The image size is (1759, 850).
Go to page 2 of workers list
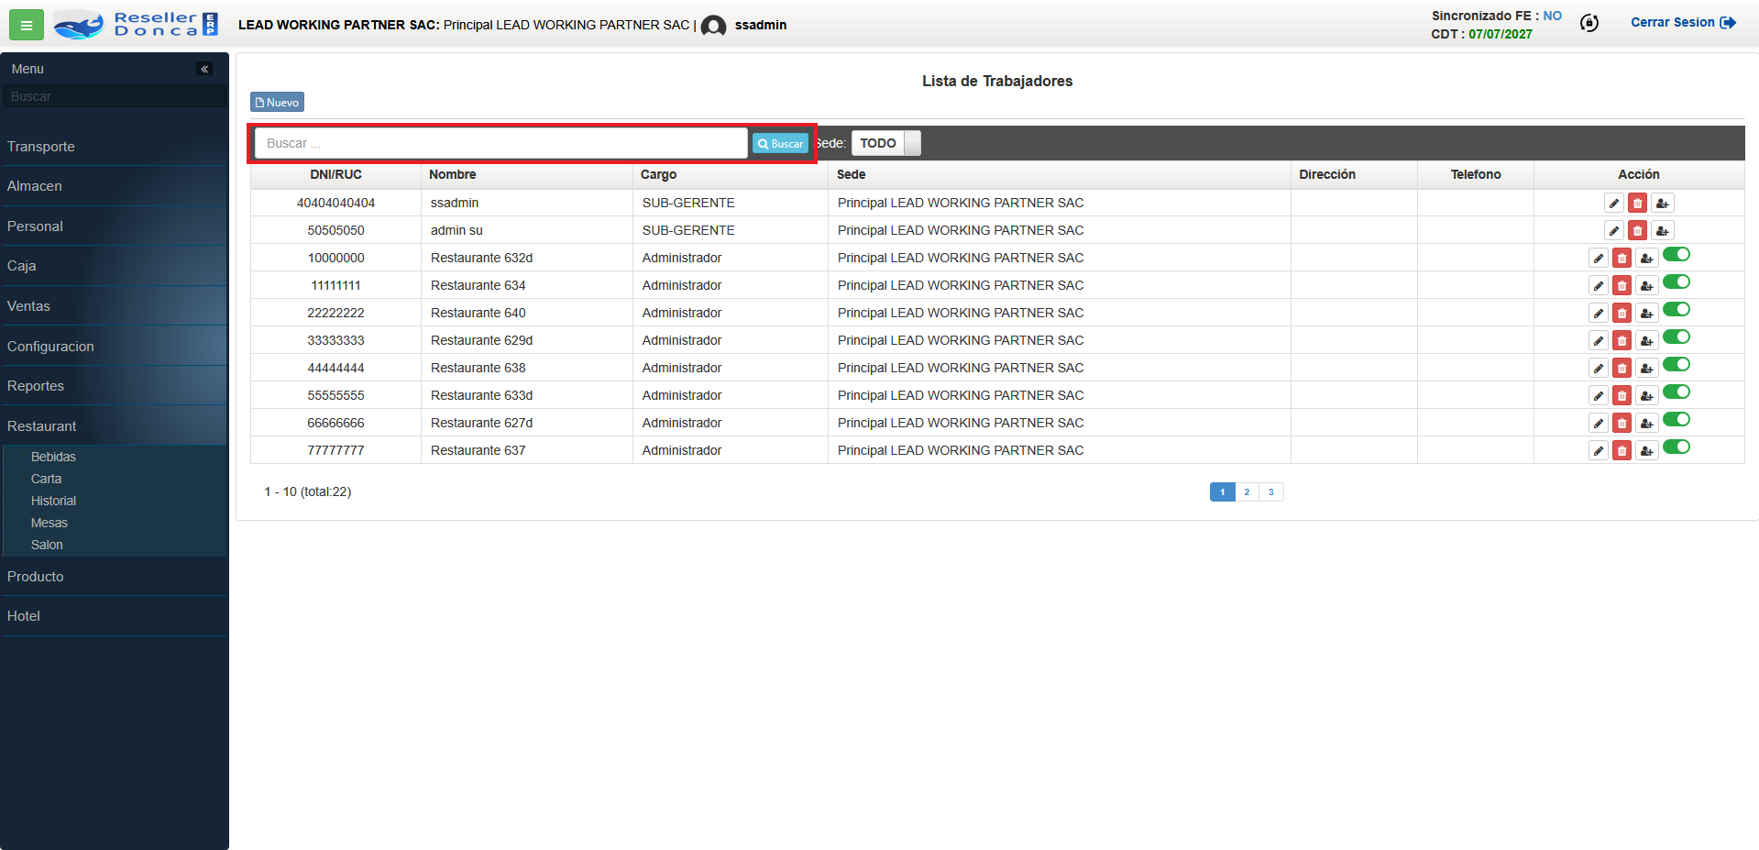click(x=1247, y=492)
